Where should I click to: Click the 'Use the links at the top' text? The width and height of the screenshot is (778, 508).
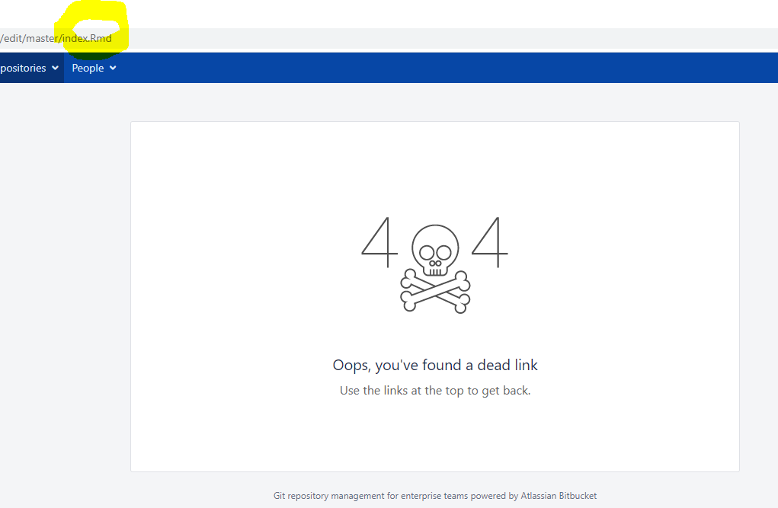click(x=434, y=390)
